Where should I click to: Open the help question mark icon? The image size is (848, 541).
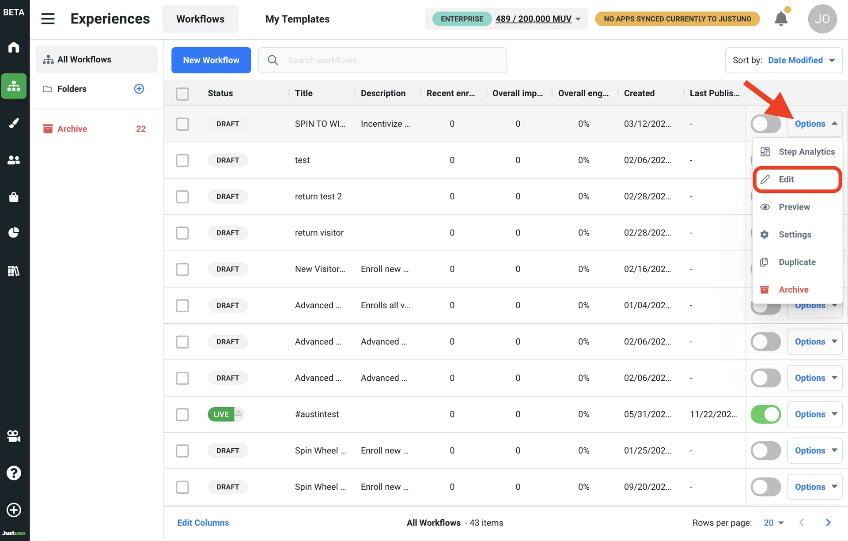14,473
